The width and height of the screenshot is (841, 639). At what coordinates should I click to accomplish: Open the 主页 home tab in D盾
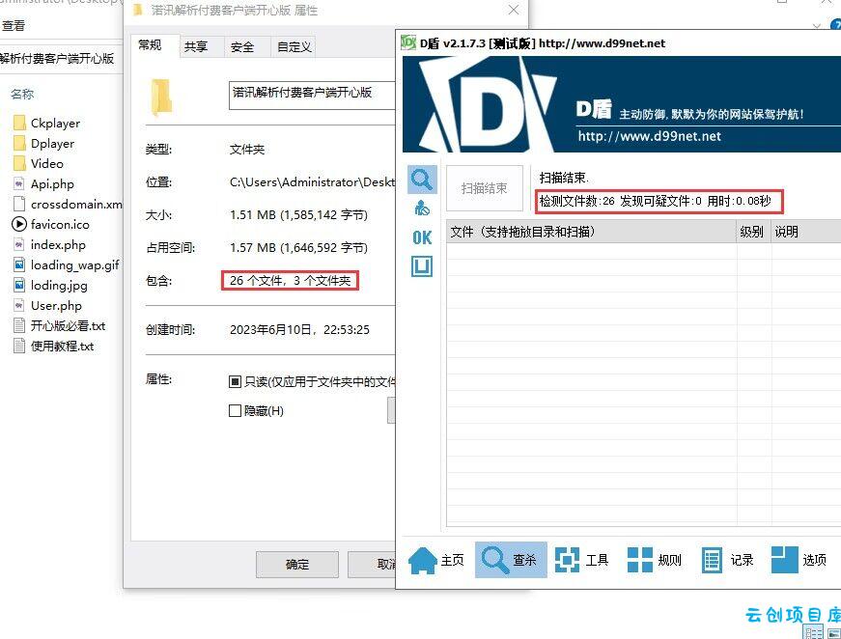[x=436, y=560]
